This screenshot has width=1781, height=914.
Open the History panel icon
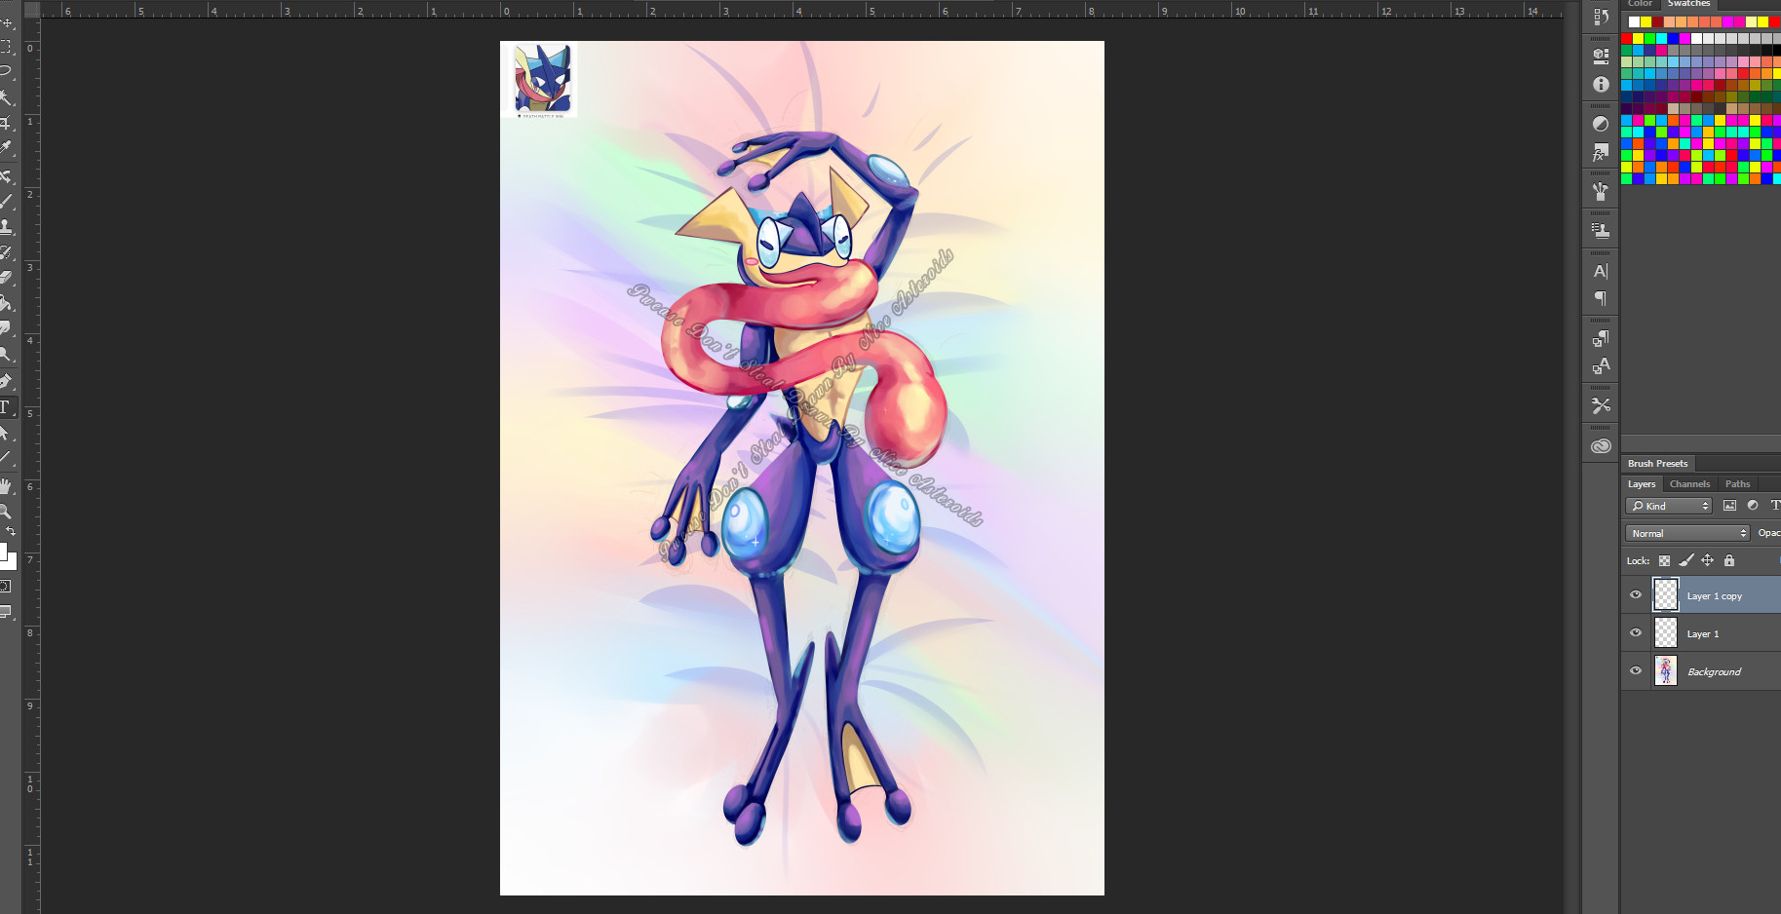point(1601,17)
